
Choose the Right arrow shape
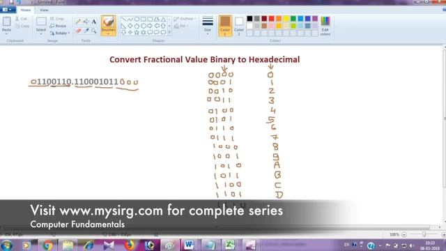click(150, 26)
